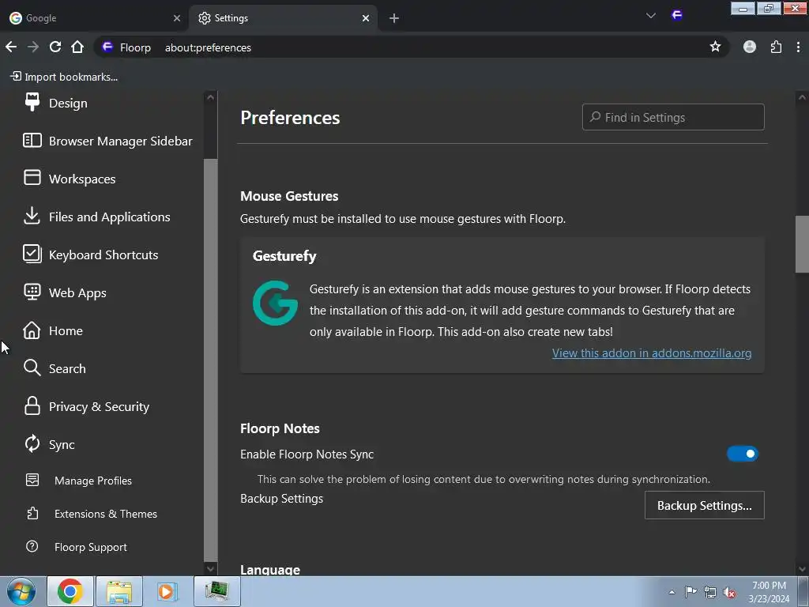Open Keyboard Shortcuts settings

click(91, 254)
